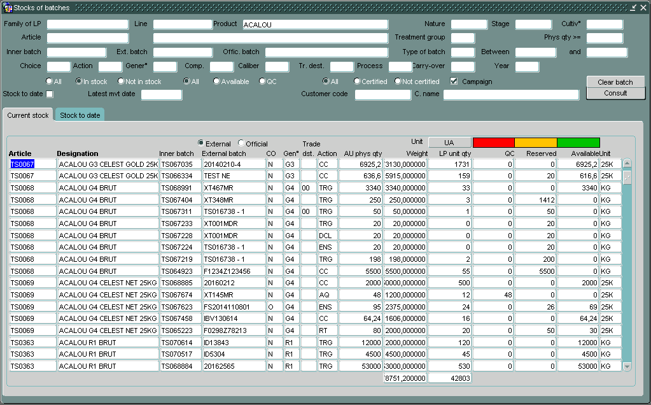Click the green legend swatch above Available

tap(578, 143)
